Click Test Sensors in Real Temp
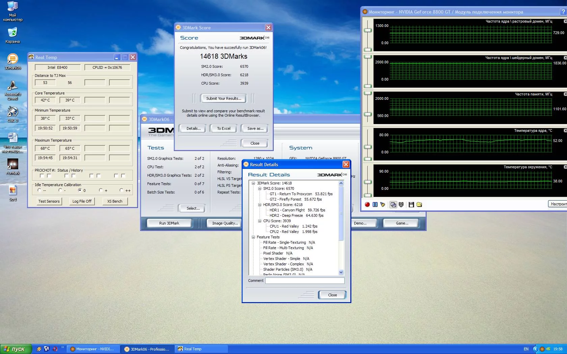The height and width of the screenshot is (354, 567). pos(49,201)
